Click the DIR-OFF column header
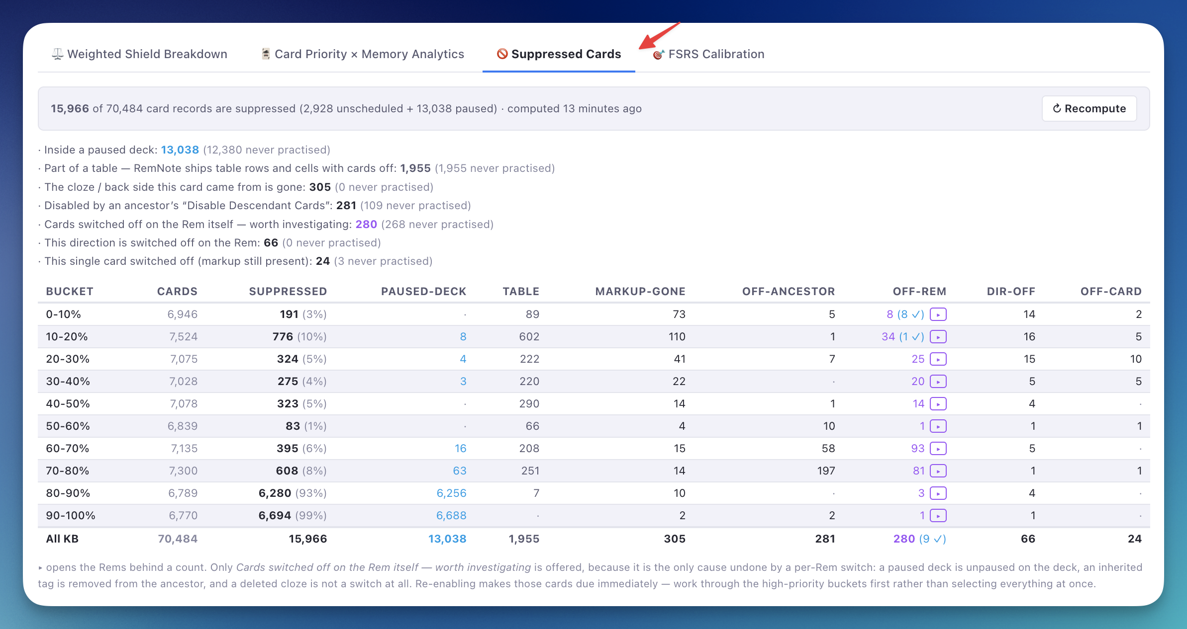Screen dimensions: 1187x629 click(x=1011, y=292)
